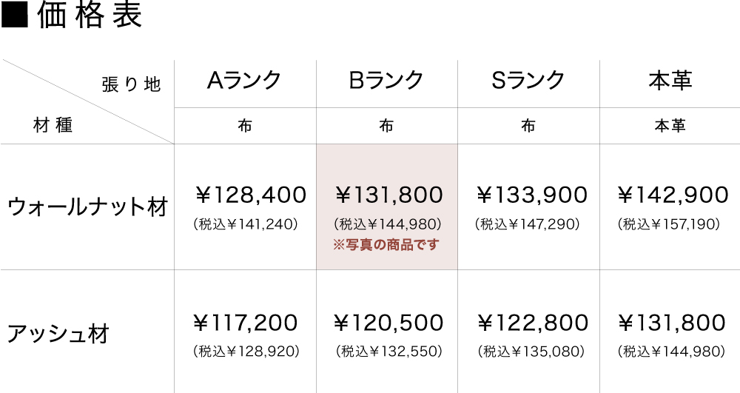Click the black square before 価格表
Screen dimensions: 740x393
(x=15, y=16)
